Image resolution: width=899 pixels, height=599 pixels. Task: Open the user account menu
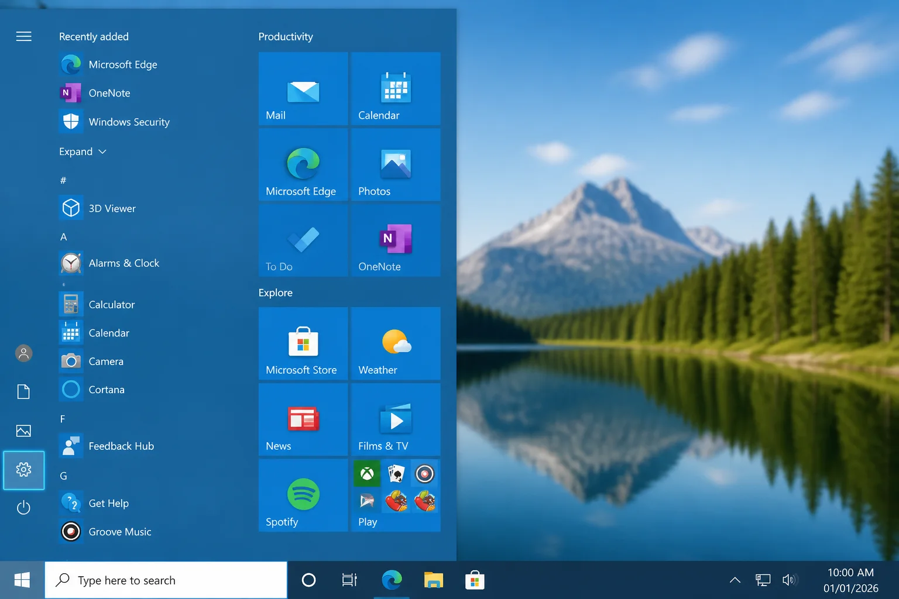point(23,353)
